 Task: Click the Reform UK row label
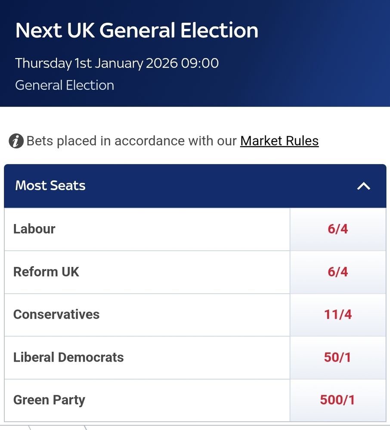click(46, 272)
